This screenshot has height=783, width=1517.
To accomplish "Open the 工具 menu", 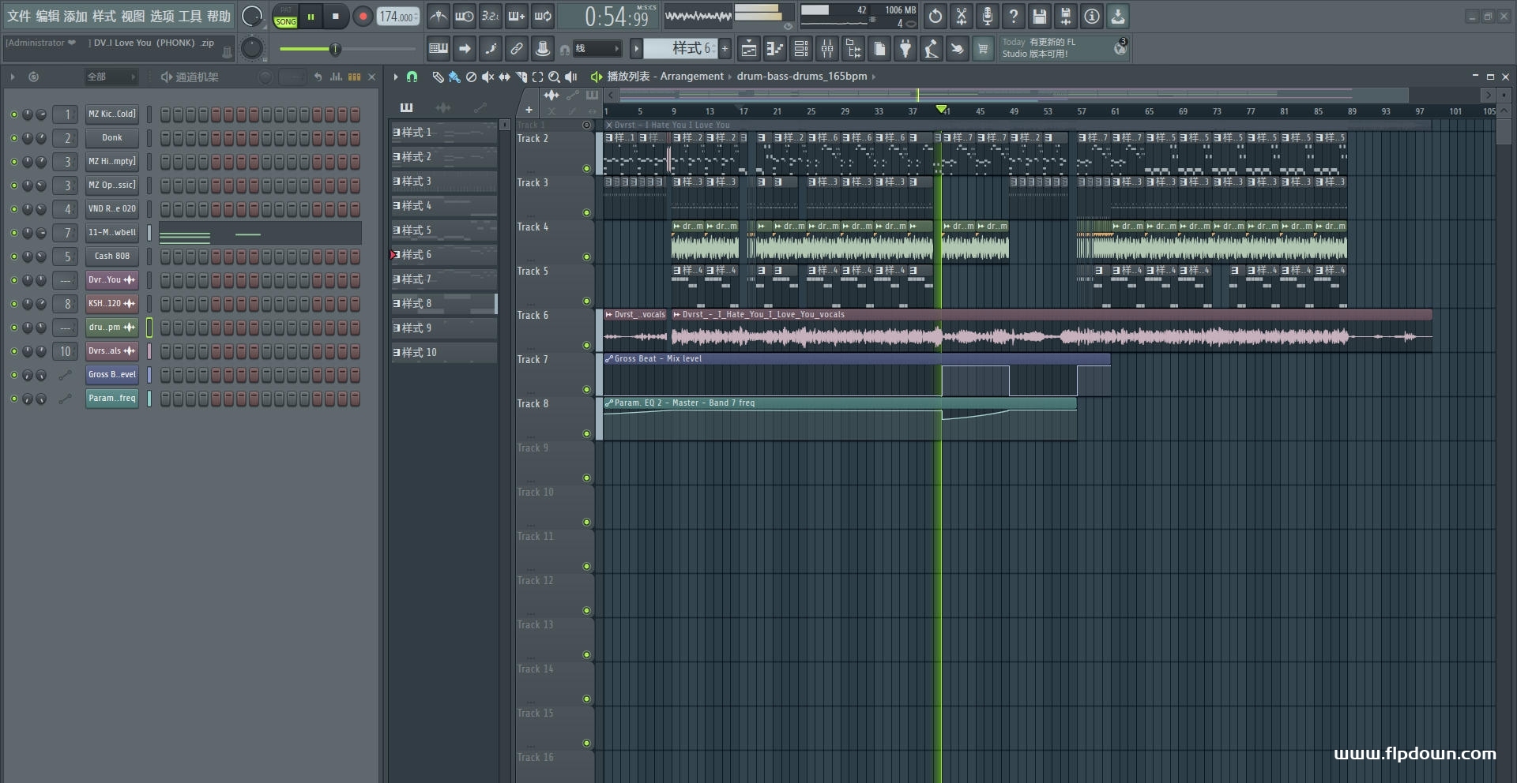I will pyautogui.click(x=190, y=16).
